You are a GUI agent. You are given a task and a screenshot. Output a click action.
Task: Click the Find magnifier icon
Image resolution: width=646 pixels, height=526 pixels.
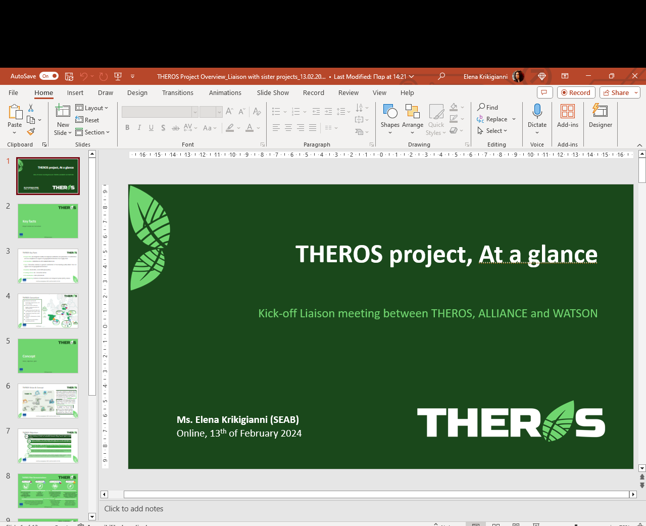[481, 107]
